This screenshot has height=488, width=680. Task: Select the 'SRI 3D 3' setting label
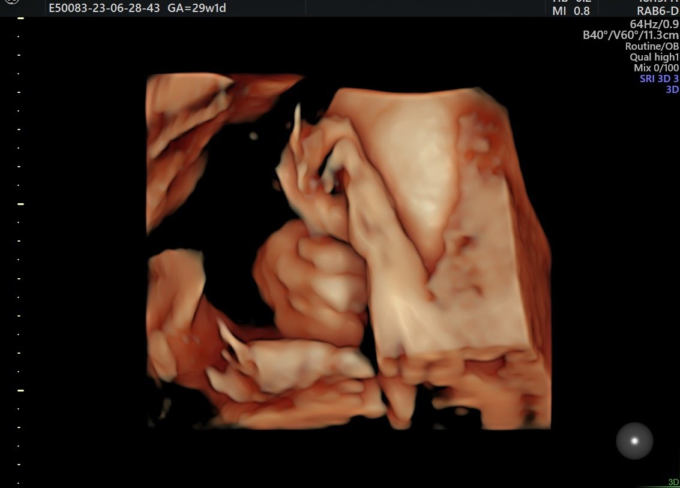coord(659,79)
